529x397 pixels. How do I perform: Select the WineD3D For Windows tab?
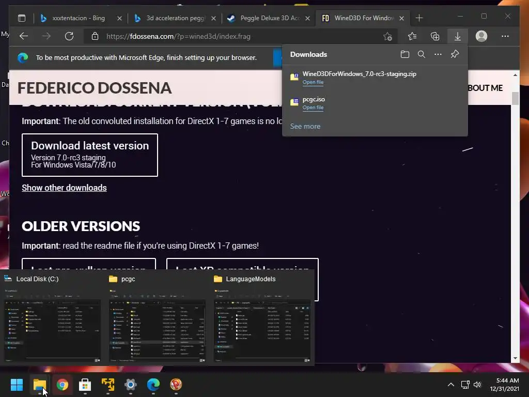click(363, 18)
